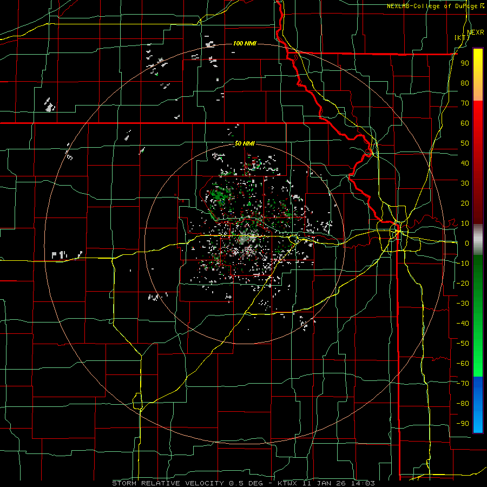Select the -60 color scale tick label
Screen dimensions: 487x487
tap(463, 364)
